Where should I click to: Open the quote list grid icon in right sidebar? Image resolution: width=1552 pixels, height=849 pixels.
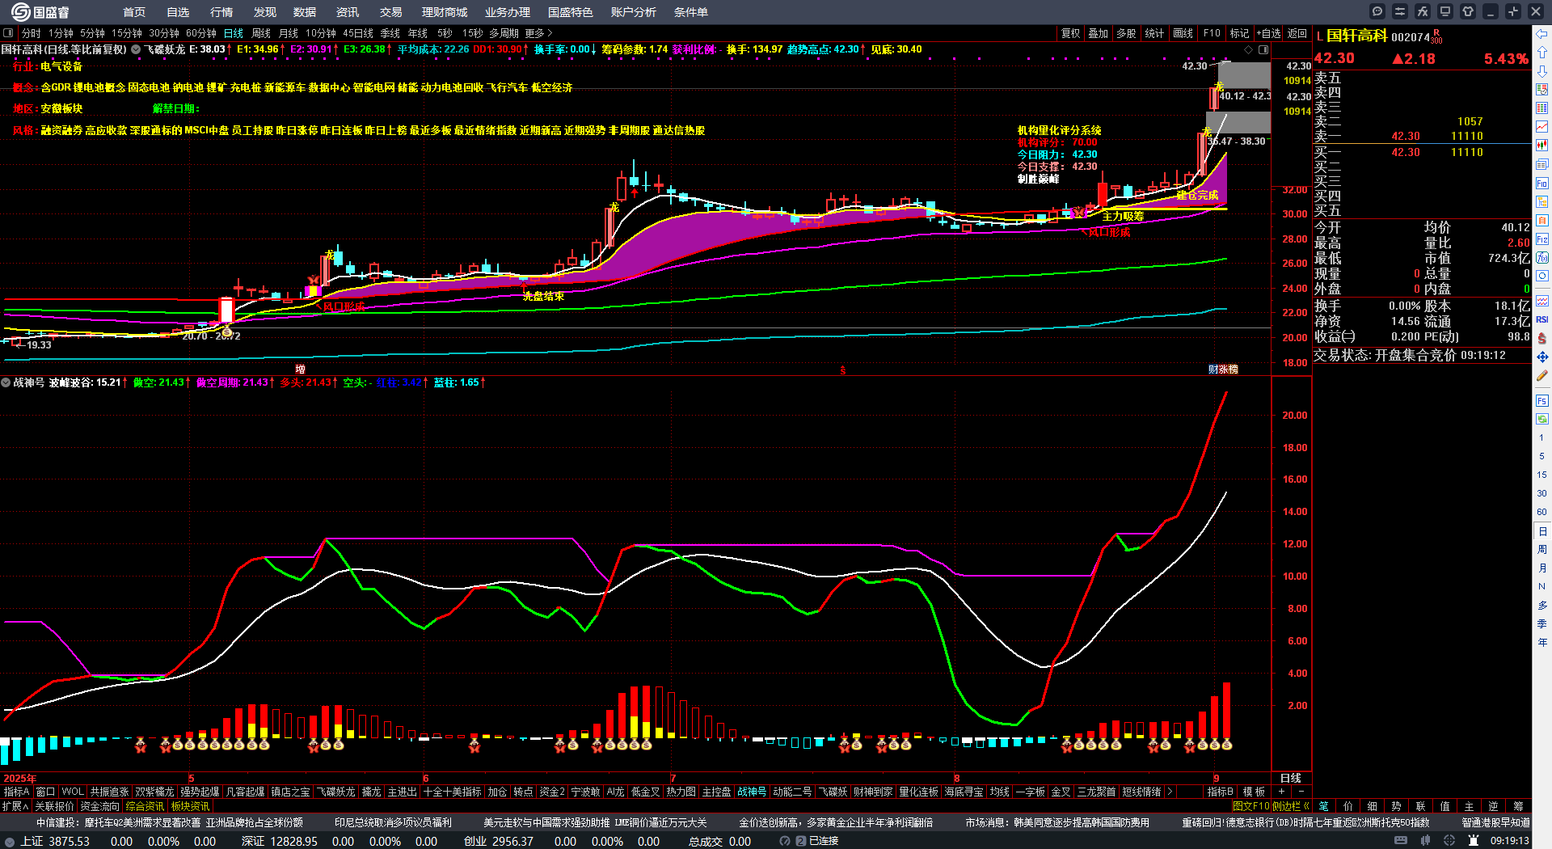[1542, 108]
